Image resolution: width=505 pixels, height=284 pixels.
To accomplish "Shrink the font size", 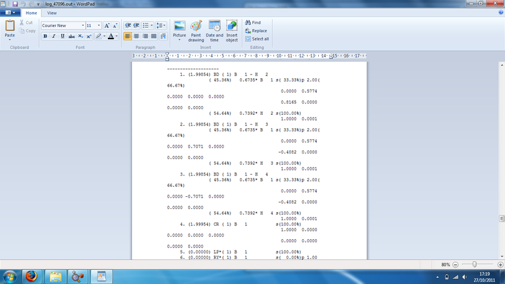I will tap(115, 25).
